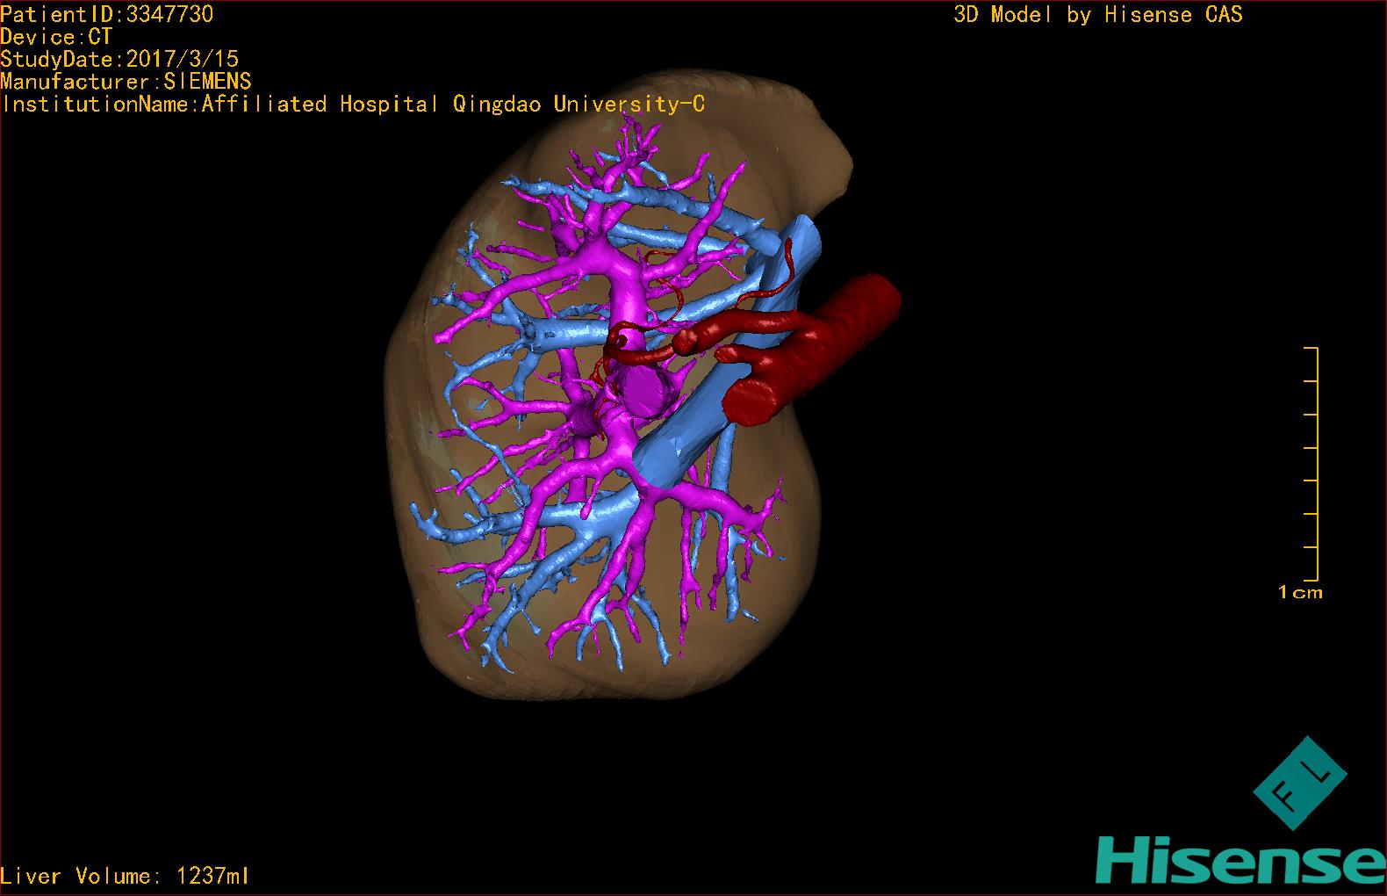The width and height of the screenshot is (1387, 896).
Task: Click the vertical scale ruler
Action: coord(1312,464)
